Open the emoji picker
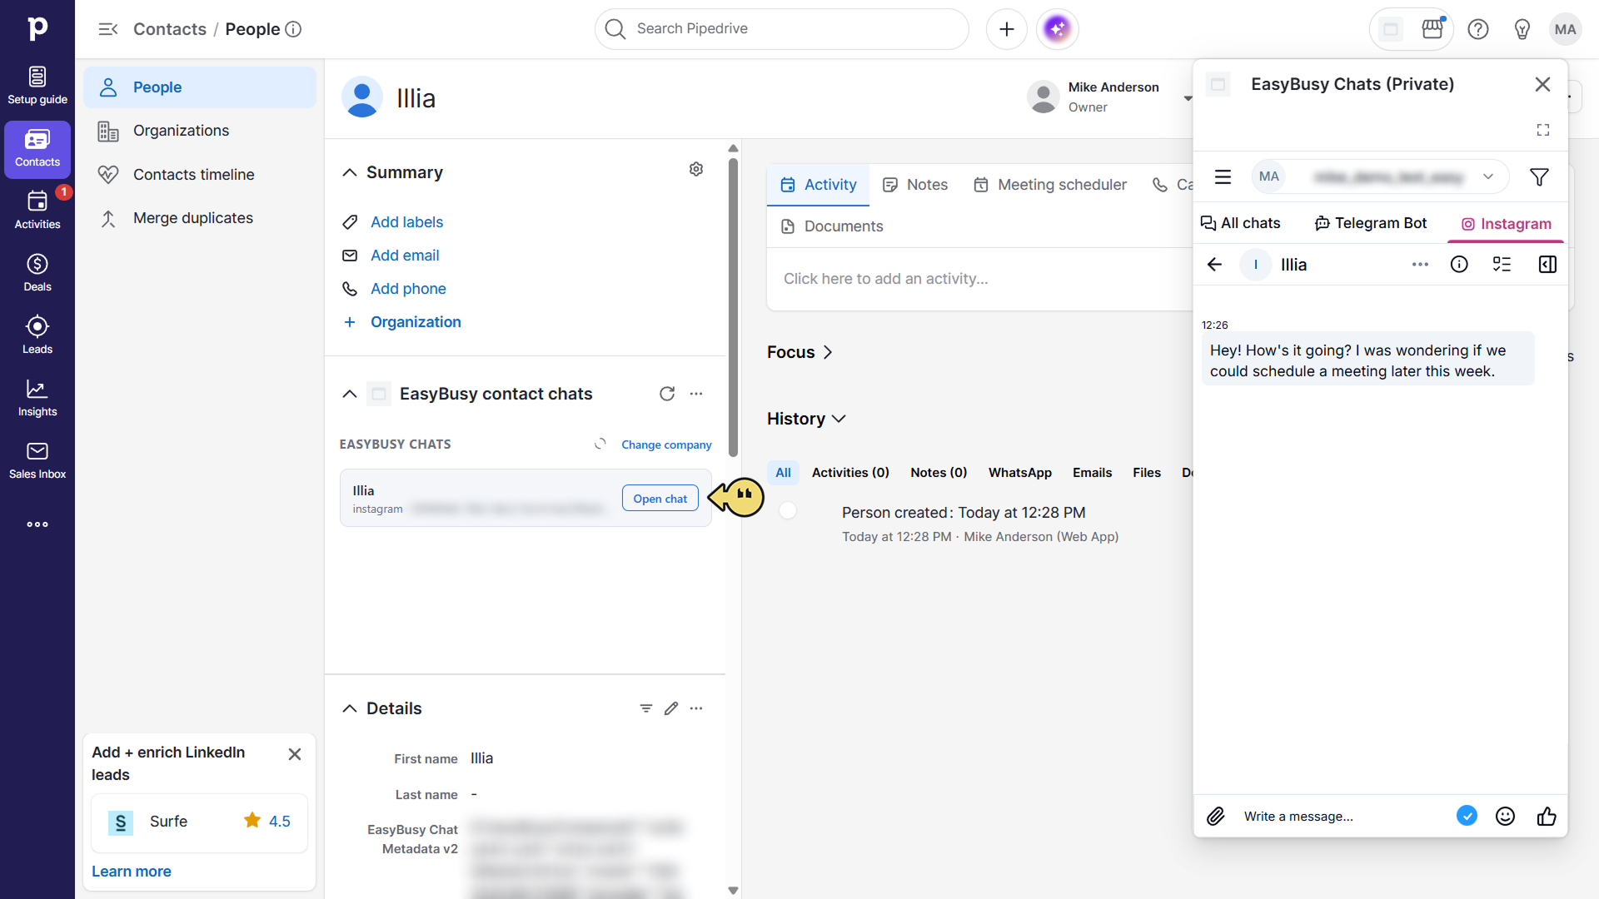1599x899 pixels. click(1505, 817)
